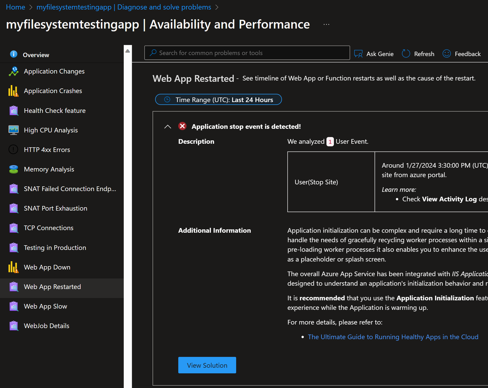Image resolution: width=488 pixels, height=388 pixels.
Task: Open Ultimate Guide to Running Healthy Apps link
Action: point(393,337)
